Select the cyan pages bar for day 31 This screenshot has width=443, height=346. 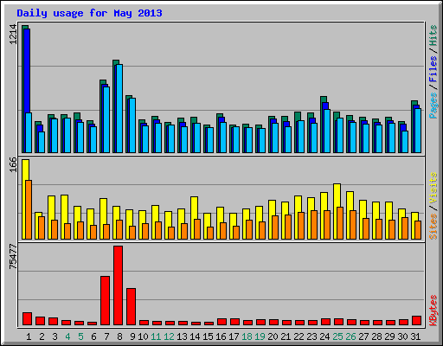coord(418,131)
